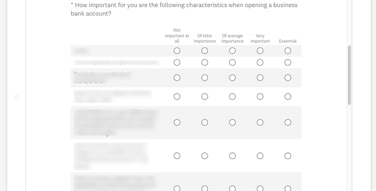Choose 'Of average importance' in second row

(233, 63)
